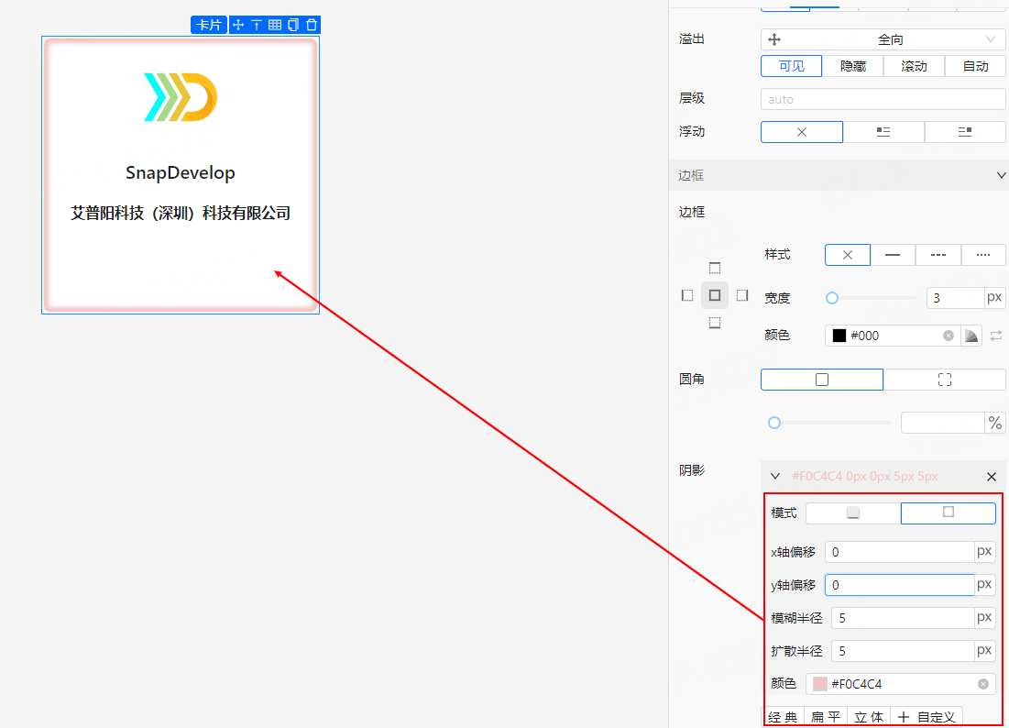Select float right option for 浮动
Image resolution: width=1009 pixels, height=728 pixels.
965,132
